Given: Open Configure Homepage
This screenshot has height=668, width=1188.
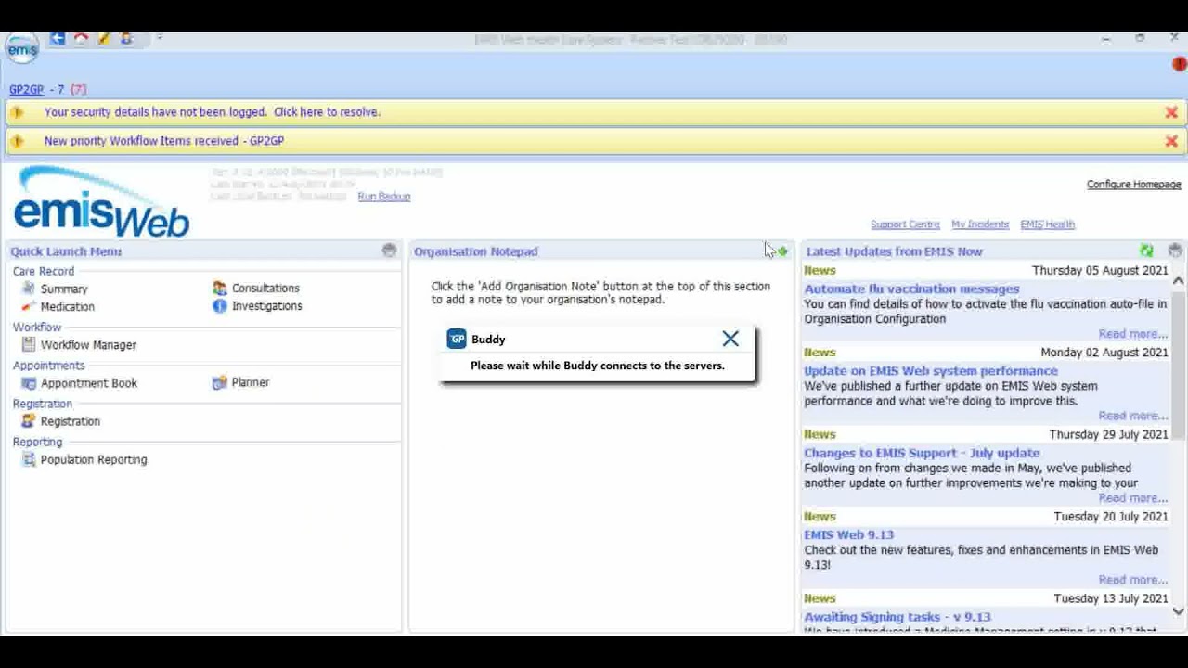Looking at the screenshot, I should 1134,184.
